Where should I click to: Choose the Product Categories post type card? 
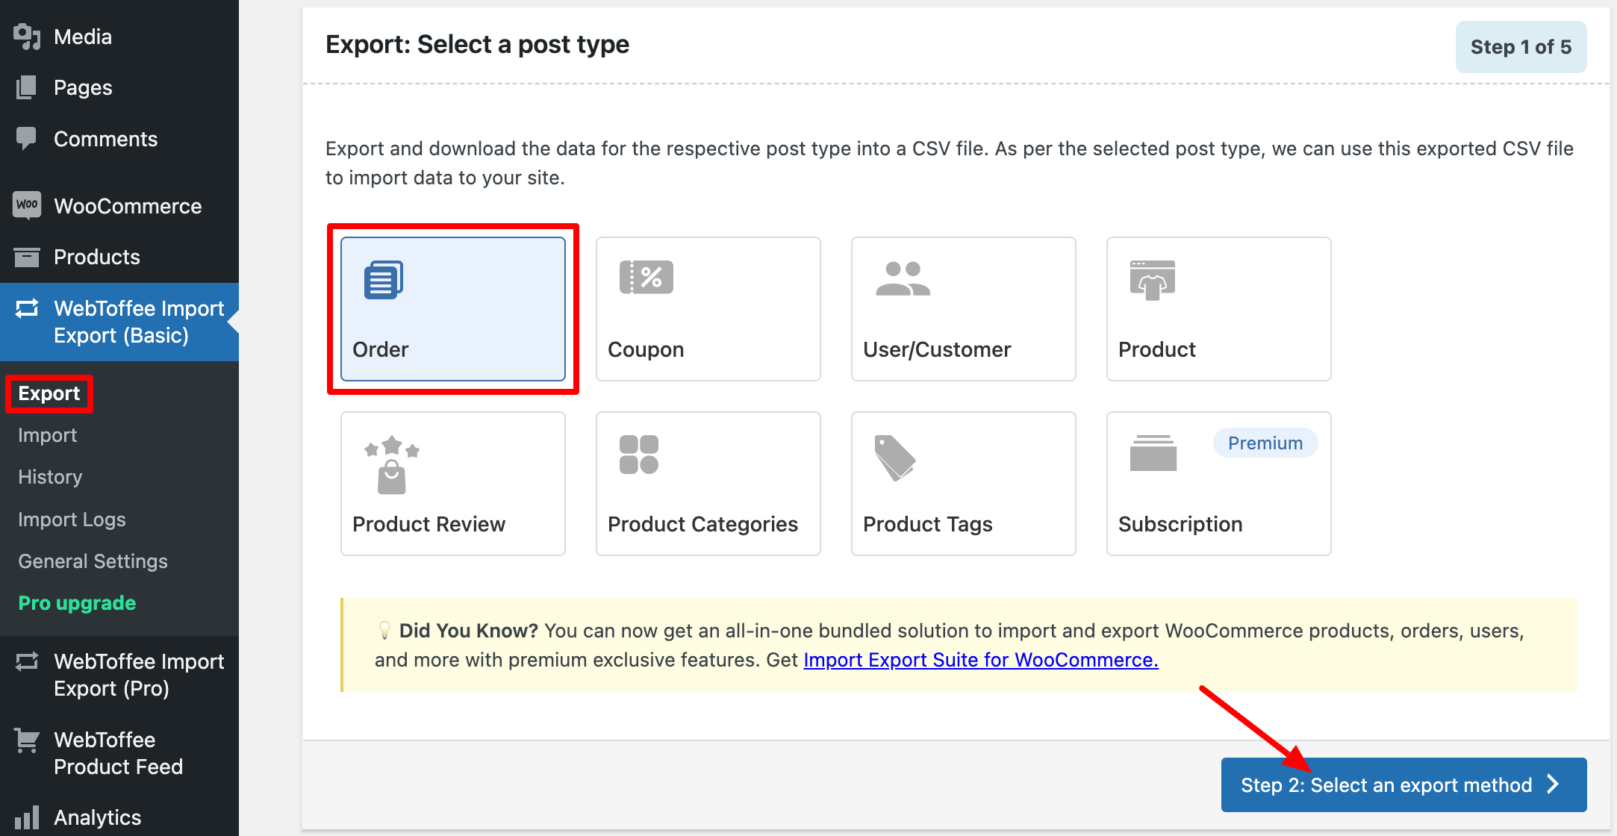tap(708, 484)
